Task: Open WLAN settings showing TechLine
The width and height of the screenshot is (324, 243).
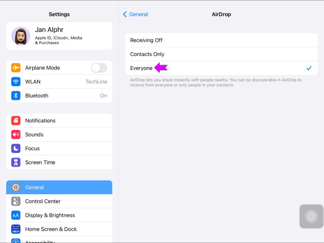Action: coord(59,82)
